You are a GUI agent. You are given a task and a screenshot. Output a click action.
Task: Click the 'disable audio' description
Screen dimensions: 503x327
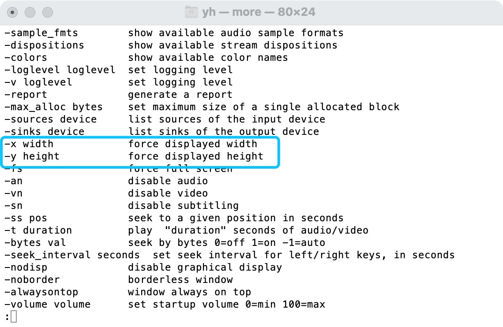(168, 181)
